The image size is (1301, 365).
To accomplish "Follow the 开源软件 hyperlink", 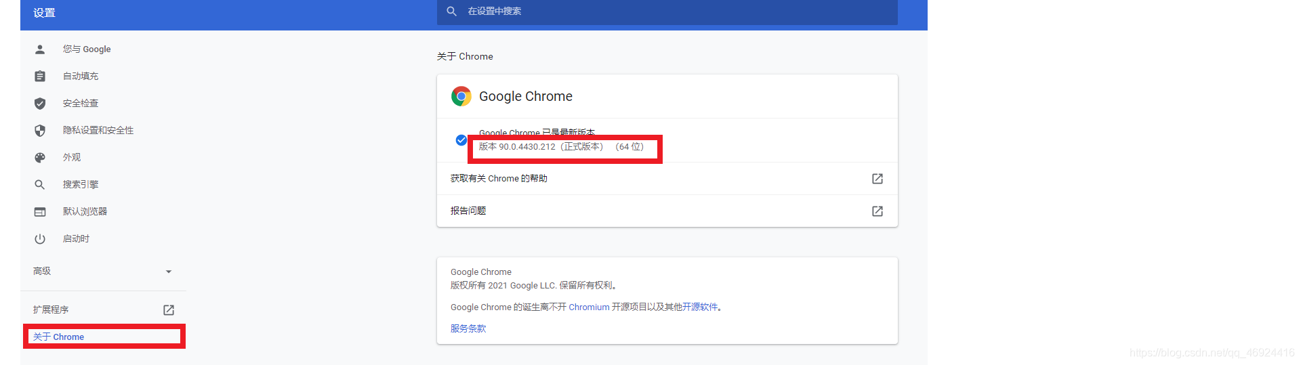I will pyautogui.click(x=699, y=307).
